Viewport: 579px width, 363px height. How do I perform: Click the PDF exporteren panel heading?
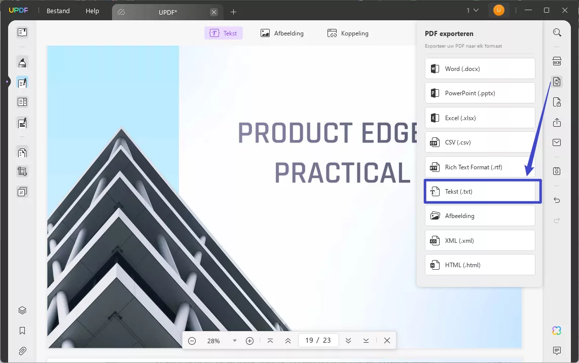pos(449,33)
